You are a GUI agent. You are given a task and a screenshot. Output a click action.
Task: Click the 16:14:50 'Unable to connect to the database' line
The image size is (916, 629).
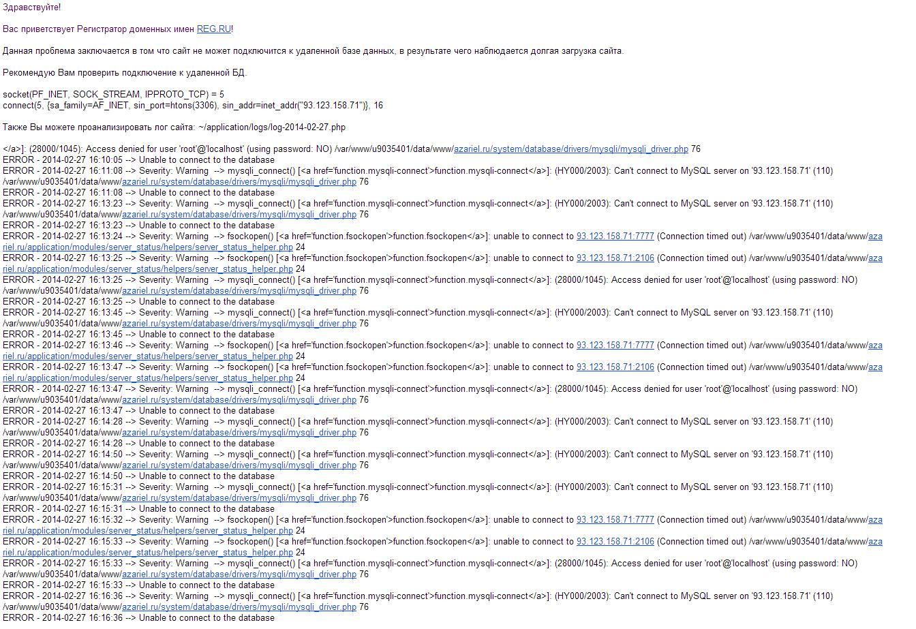coord(138,476)
